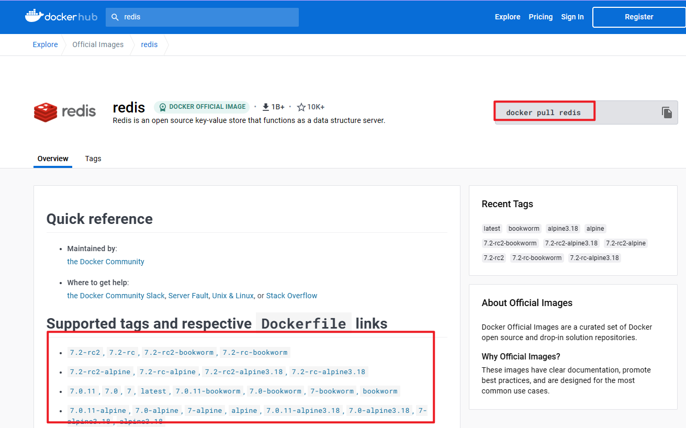Screen dimensions: 686x428
Task: Open the 7.0-alpine tag link
Action: [x=157, y=411]
